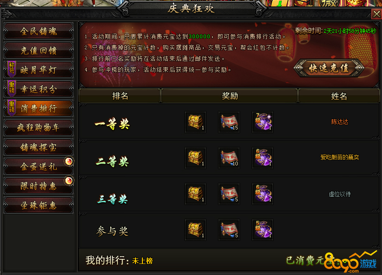Click the first prize gold treasure chest icon
Screen dimensions: 382x275
195,122
